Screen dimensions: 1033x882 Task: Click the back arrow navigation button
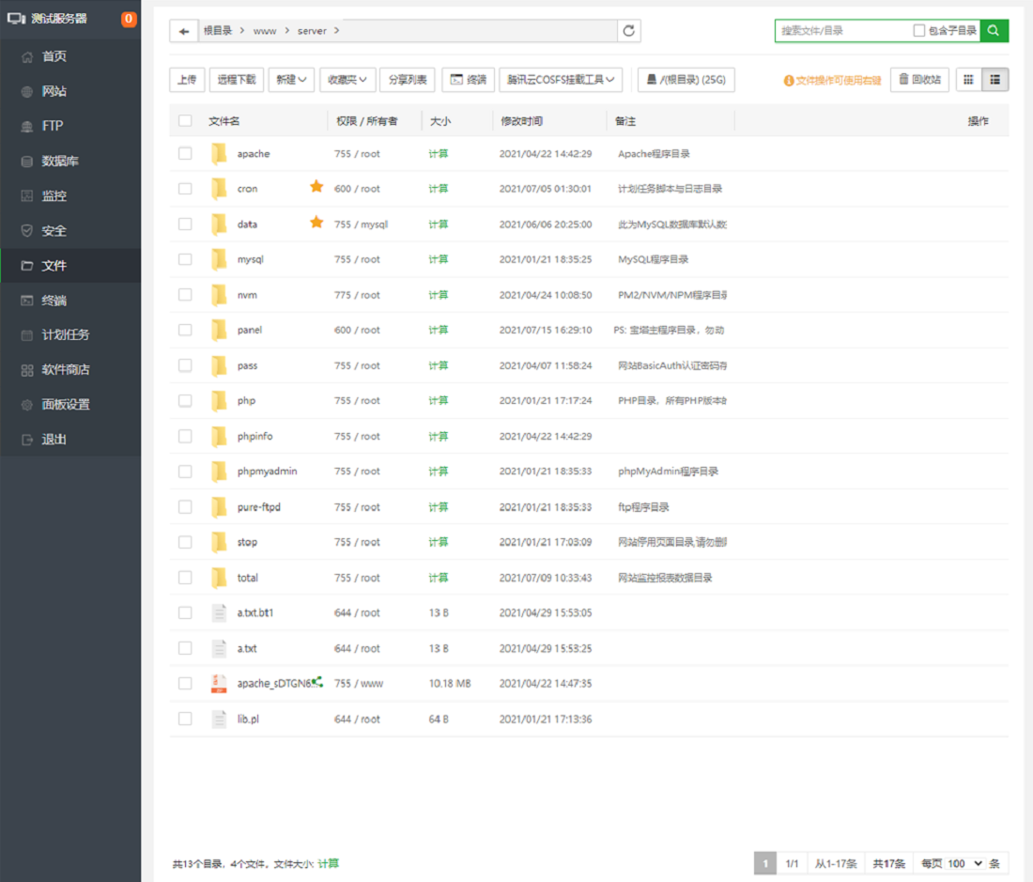[183, 31]
